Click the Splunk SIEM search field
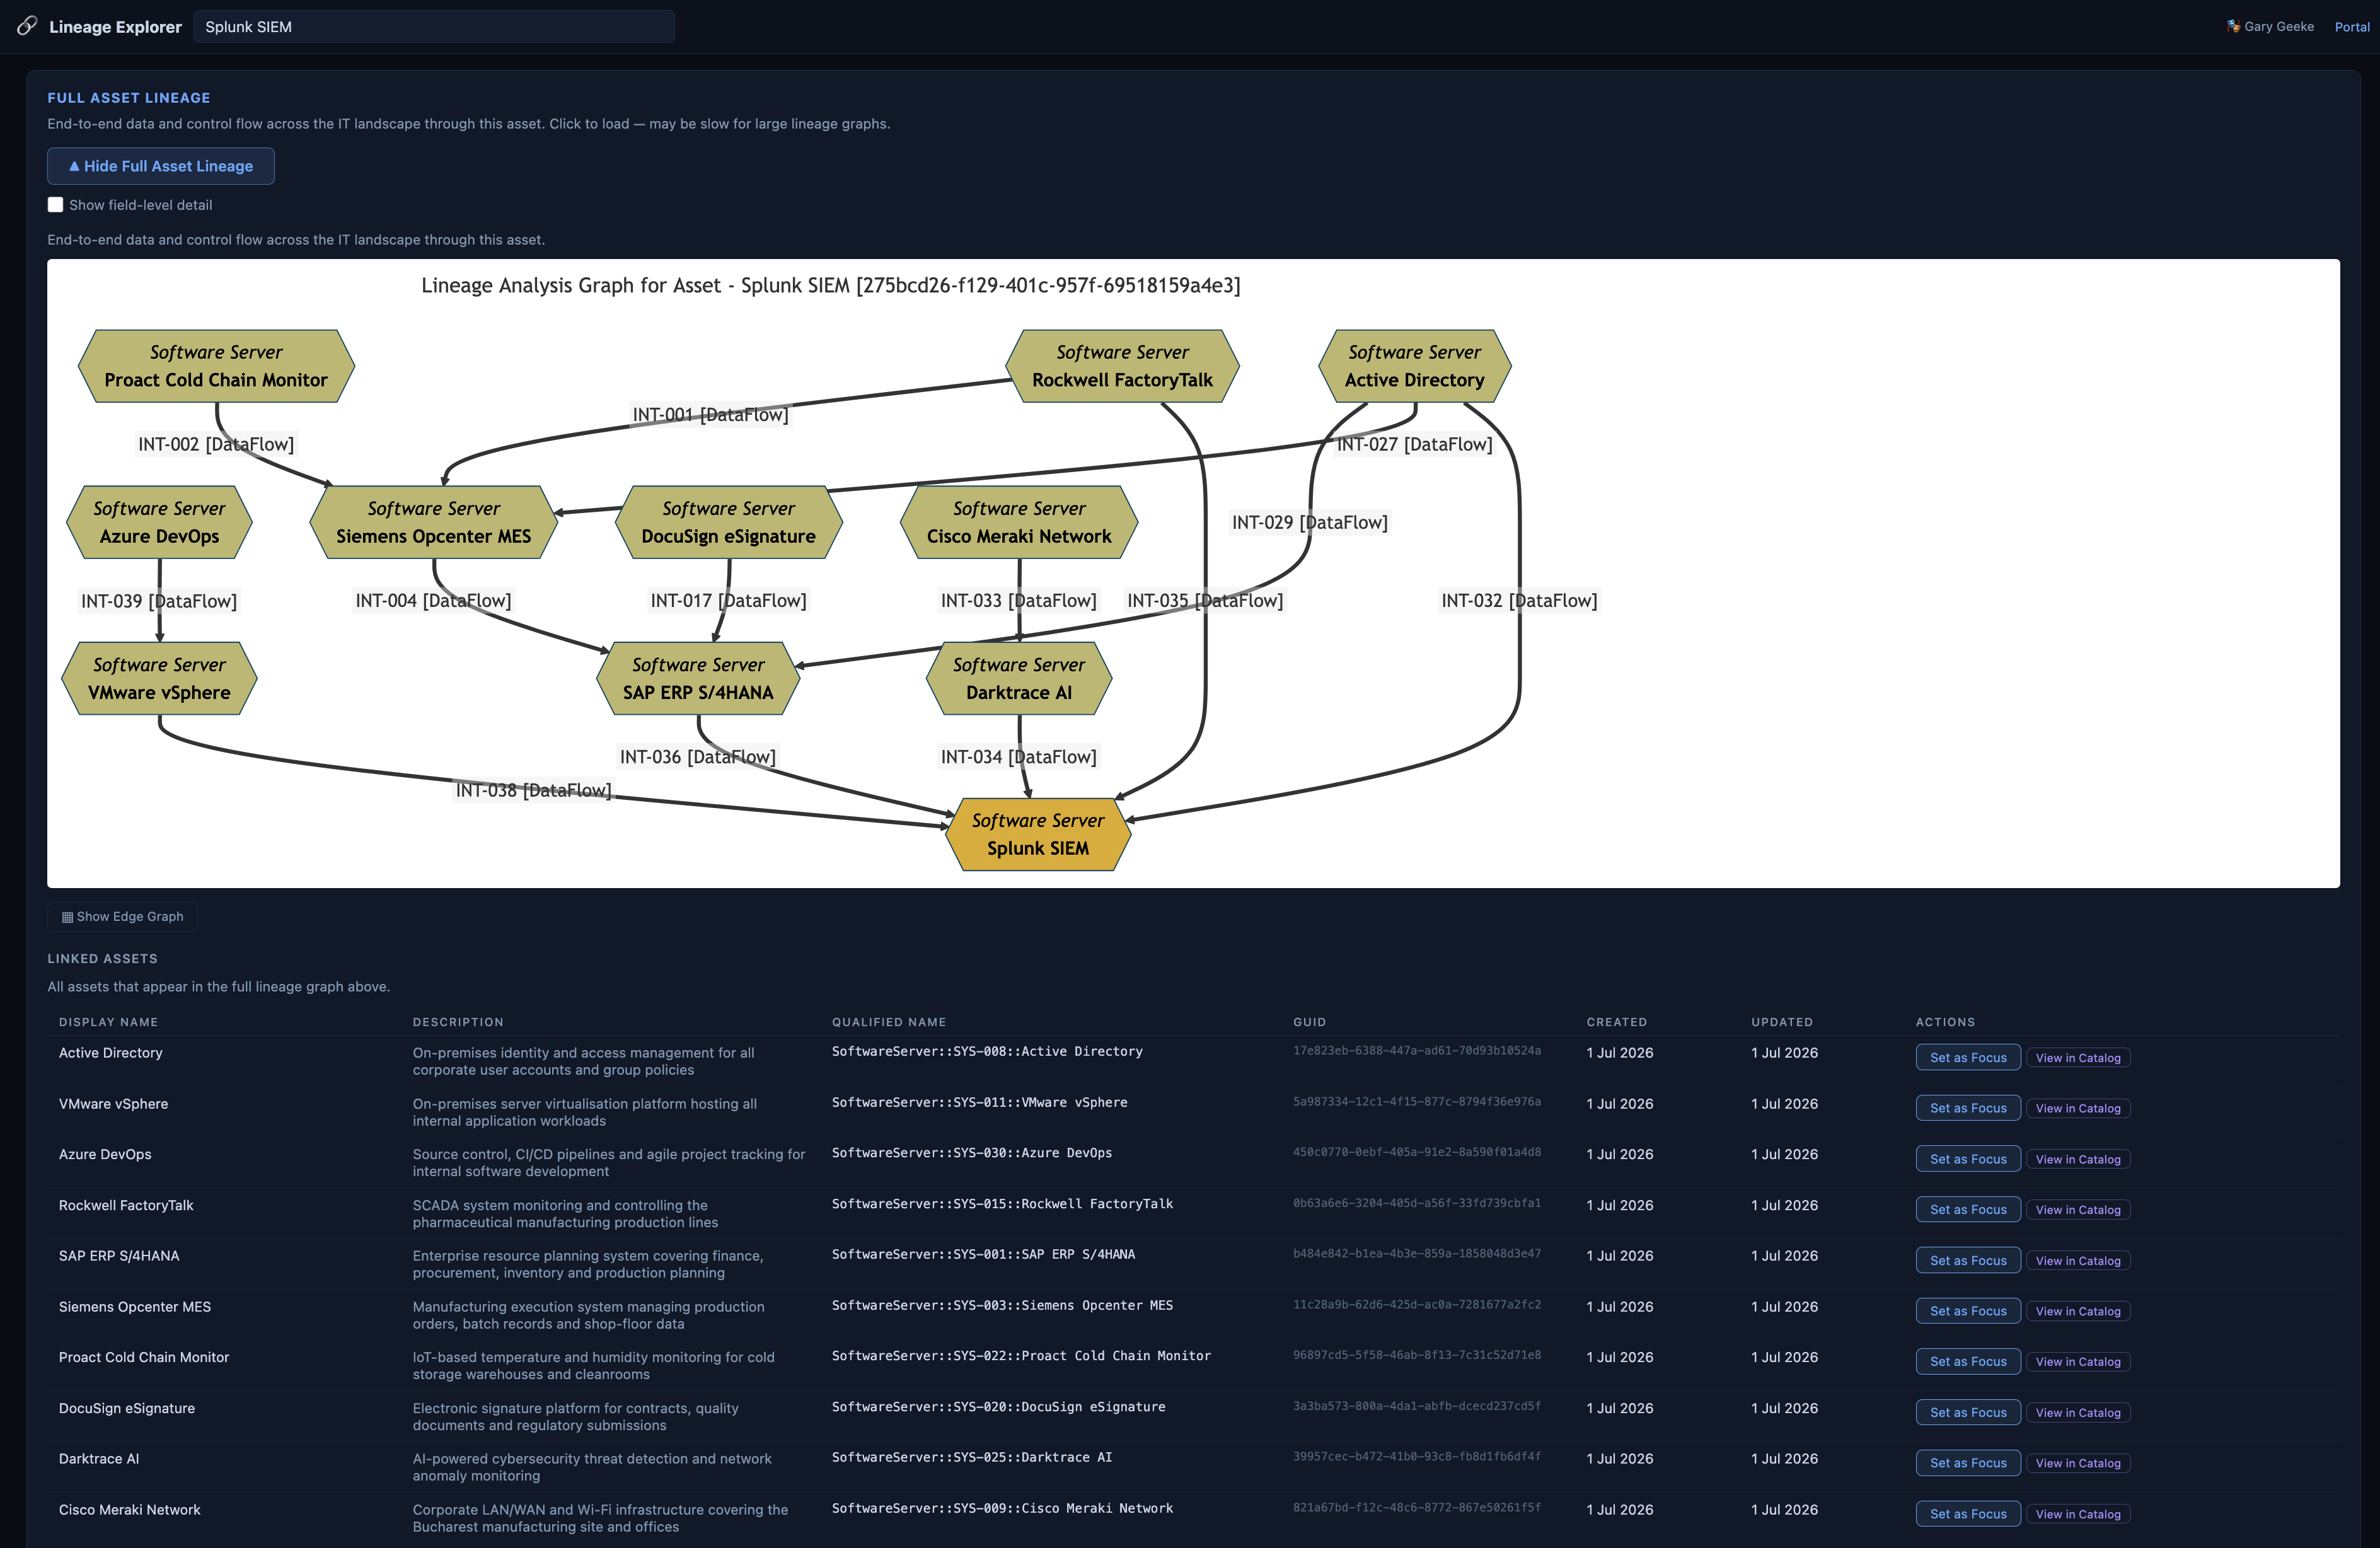The height and width of the screenshot is (1548, 2380). click(x=434, y=27)
